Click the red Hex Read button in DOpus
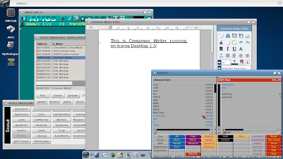Image resolution: width=283 pixels, height=159 pixels. point(274,140)
